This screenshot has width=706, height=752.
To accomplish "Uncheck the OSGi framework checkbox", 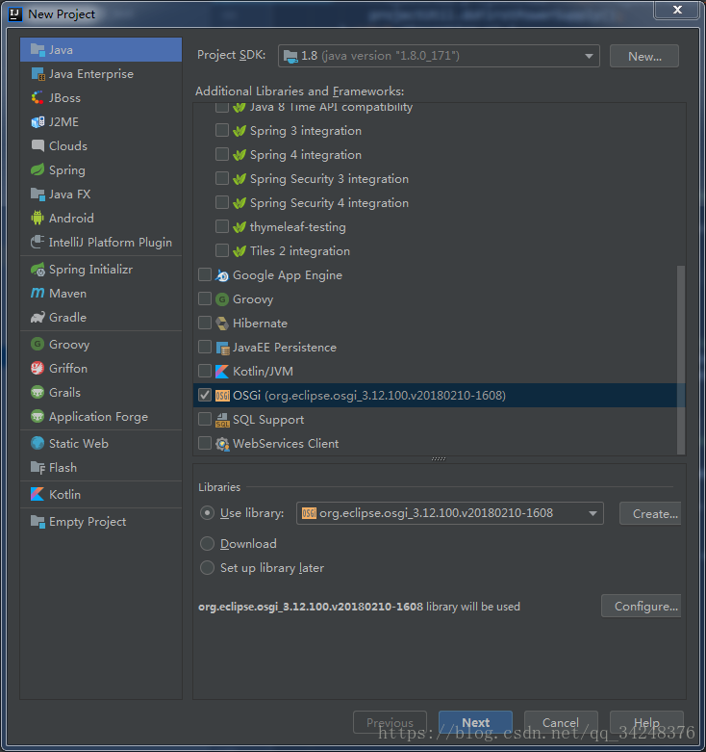I will pyautogui.click(x=205, y=395).
